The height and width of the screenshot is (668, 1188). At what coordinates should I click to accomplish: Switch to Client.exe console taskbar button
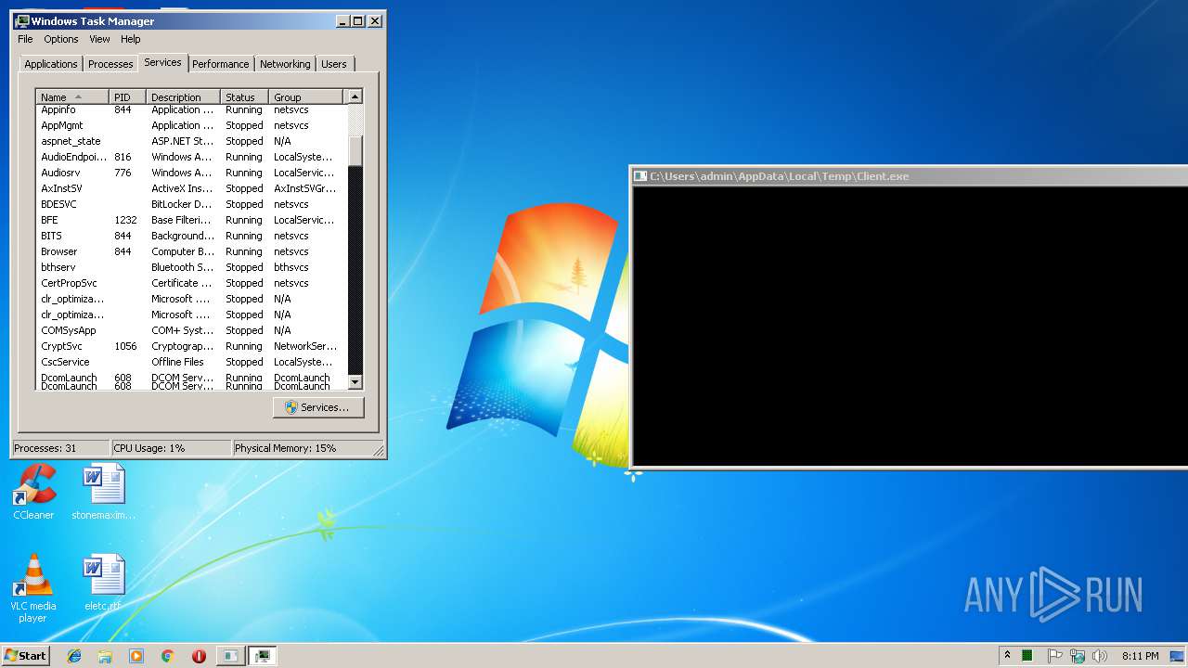point(229,656)
